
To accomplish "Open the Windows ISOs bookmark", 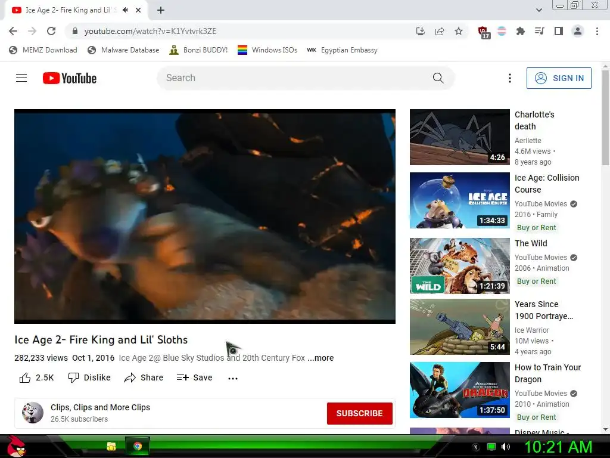I will click(x=267, y=50).
